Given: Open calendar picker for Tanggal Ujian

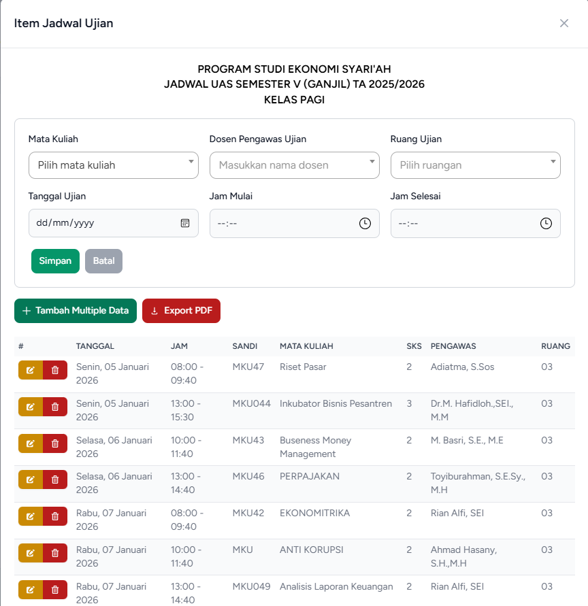Looking at the screenshot, I should (185, 223).
